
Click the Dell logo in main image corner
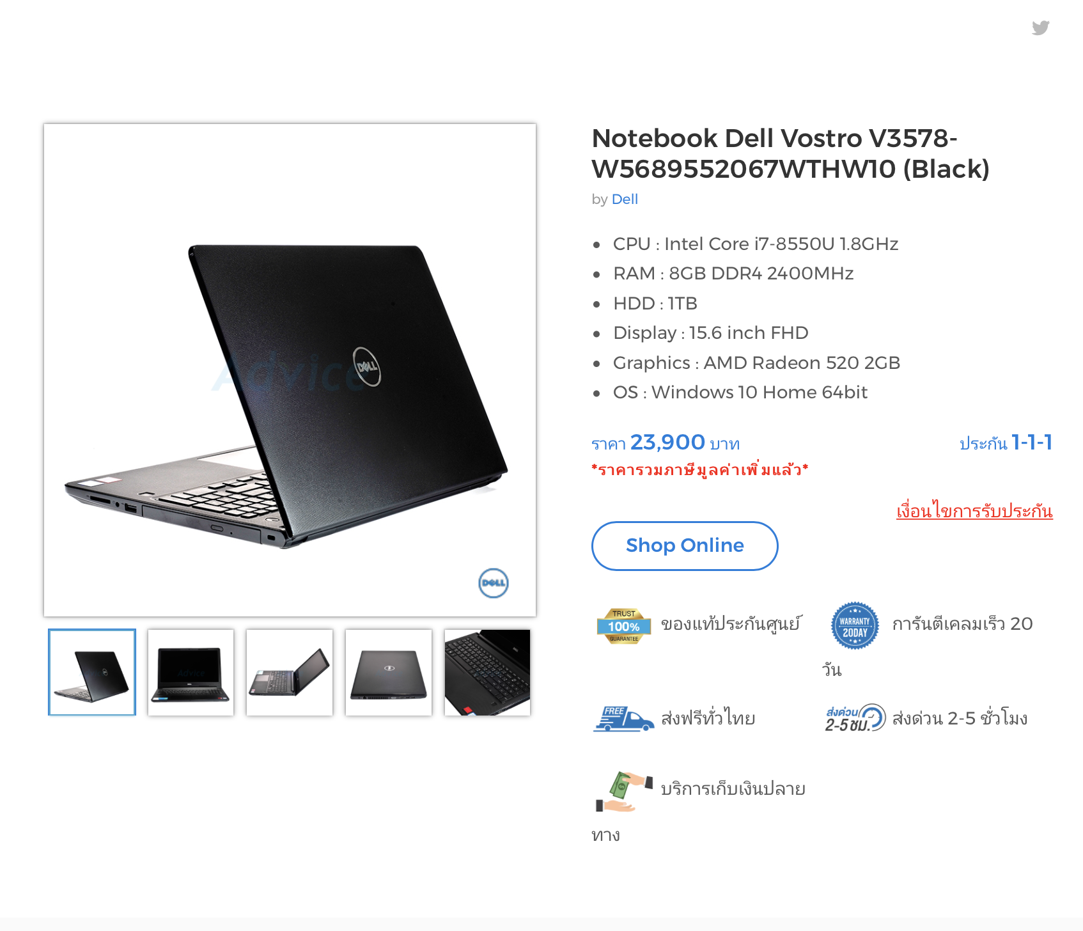tap(493, 583)
